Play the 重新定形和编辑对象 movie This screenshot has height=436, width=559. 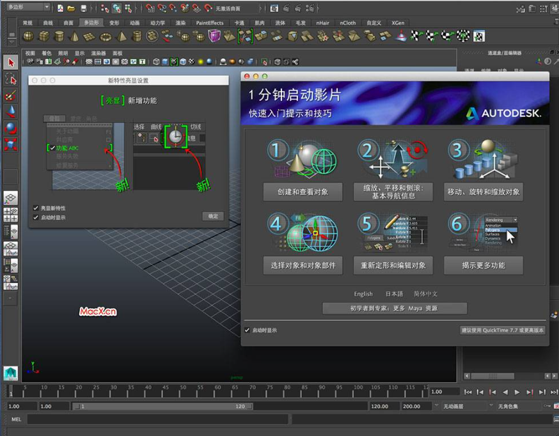coord(393,265)
